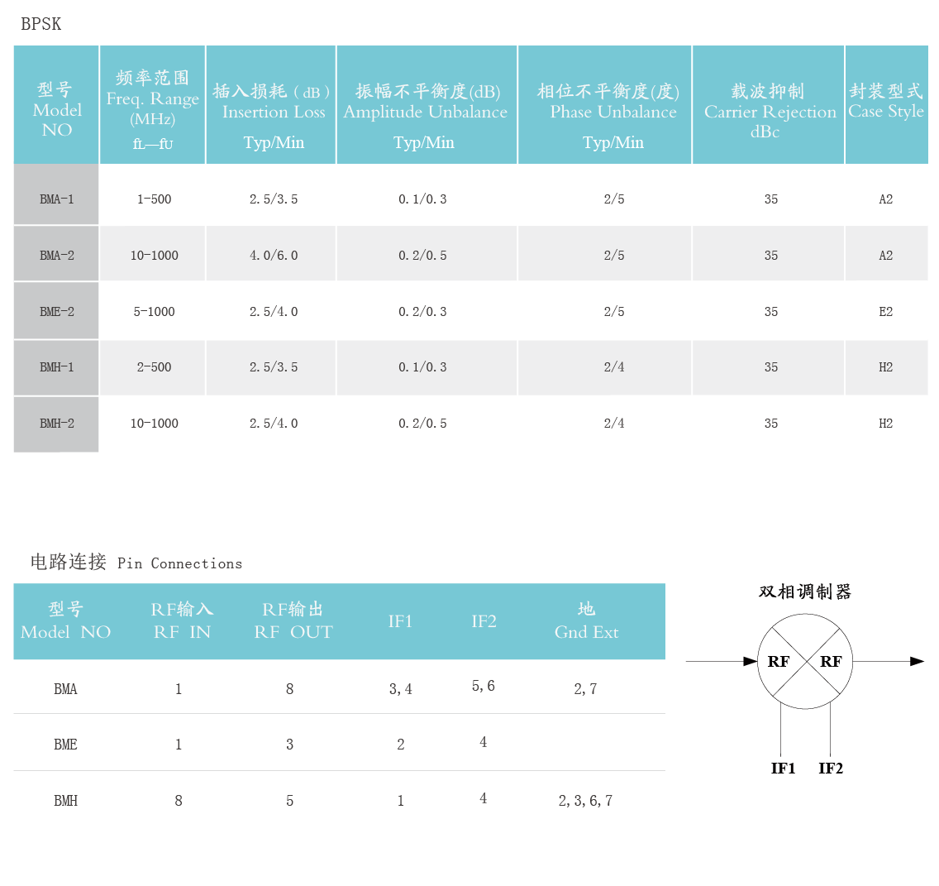Click the output arrow of the modulator diagram
The width and height of the screenshot is (939, 886).
[x=916, y=661]
